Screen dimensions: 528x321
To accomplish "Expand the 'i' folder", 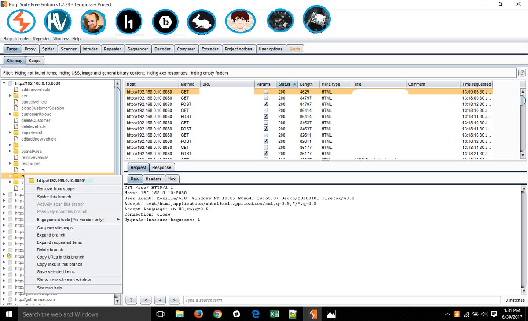I will pyautogui.click(x=10, y=145).
